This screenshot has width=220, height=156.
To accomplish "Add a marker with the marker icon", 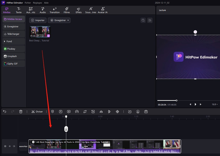I will pyautogui.click(x=53, y=112).
